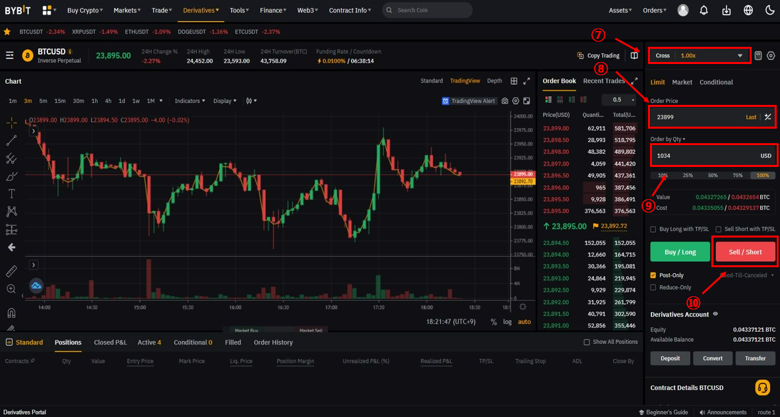Toggle auto scale on chart
The width and height of the screenshot is (780, 417).
click(525, 322)
